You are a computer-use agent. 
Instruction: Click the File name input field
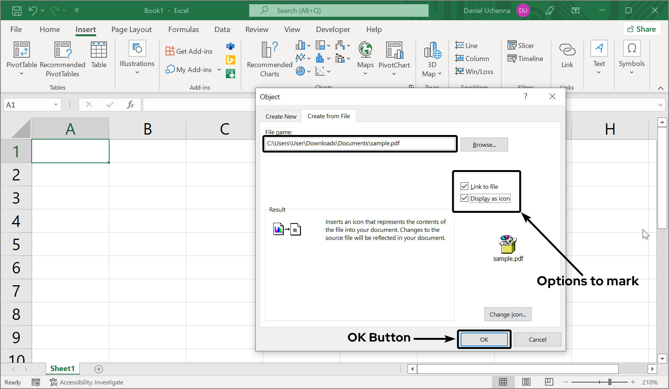[x=359, y=143]
